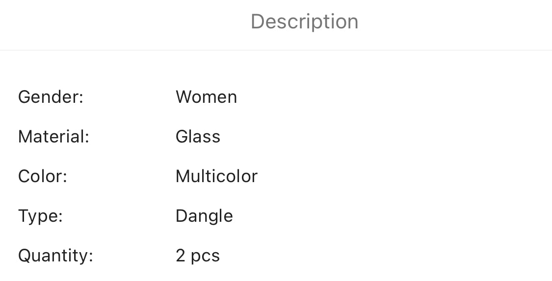Click the letter D in Description heading

(258, 22)
